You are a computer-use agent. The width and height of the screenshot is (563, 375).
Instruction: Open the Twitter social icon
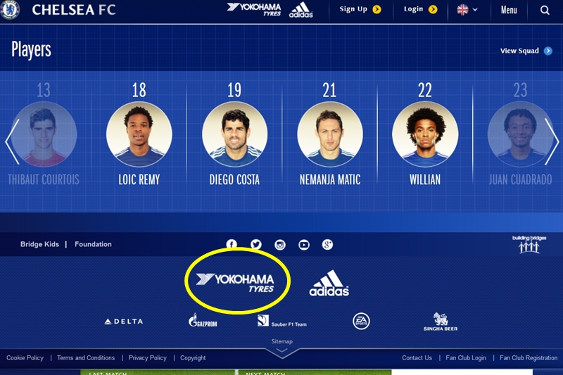(x=255, y=245)
